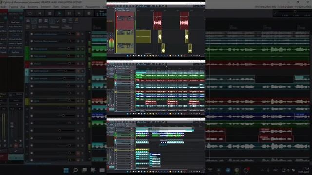Click the third main toolbar icon (grid)
312x175 pixels.
pos(40,21)
